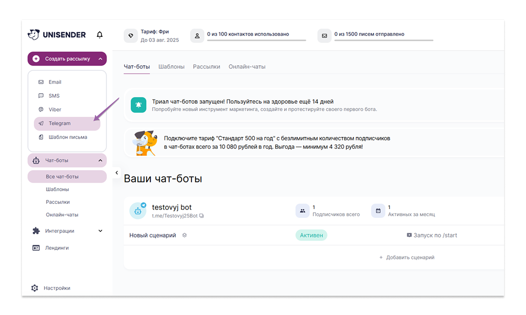Open Лендинги in the sidebar
This screenshot has width=526, height=315.
click(57, 248)
